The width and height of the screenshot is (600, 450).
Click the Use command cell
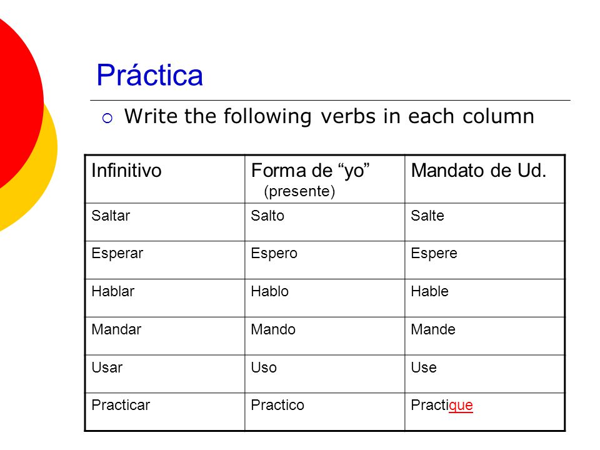[484, 374]
